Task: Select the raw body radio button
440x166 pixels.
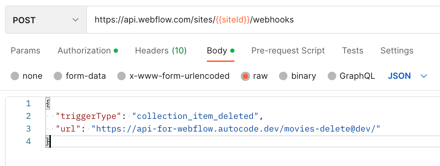Action: point(245,76)
